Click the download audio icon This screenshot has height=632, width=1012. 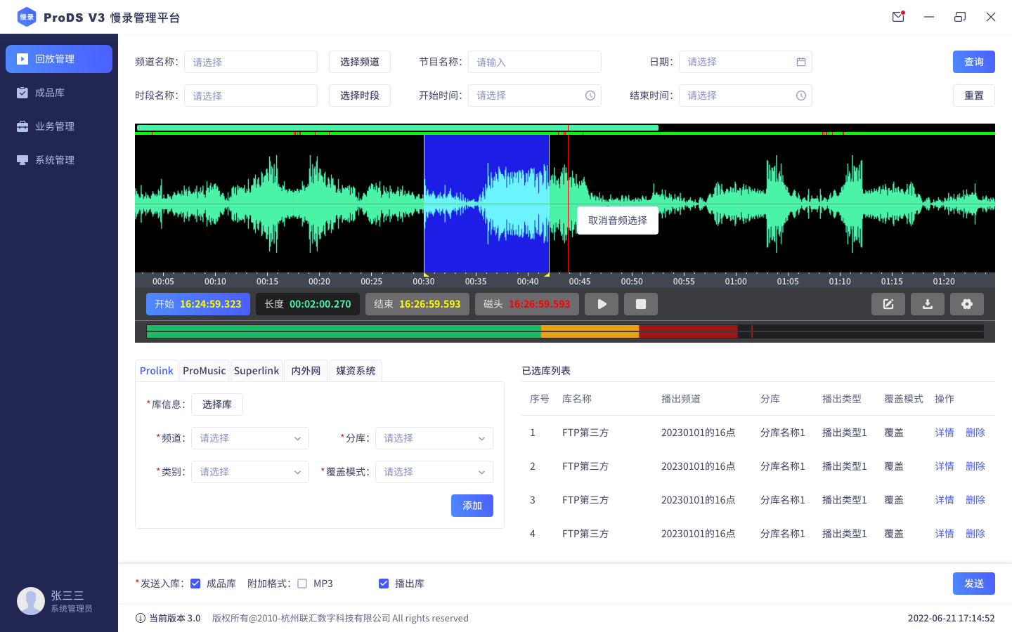[x=928, y=304]
